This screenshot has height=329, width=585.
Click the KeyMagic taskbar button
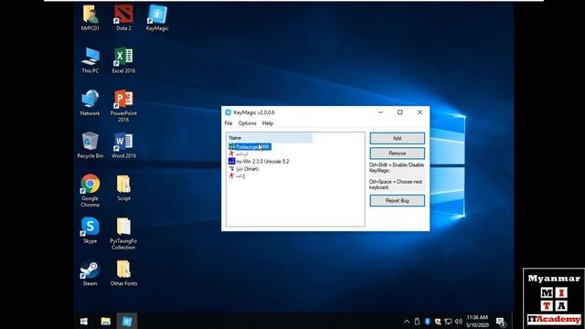[127, 321]
